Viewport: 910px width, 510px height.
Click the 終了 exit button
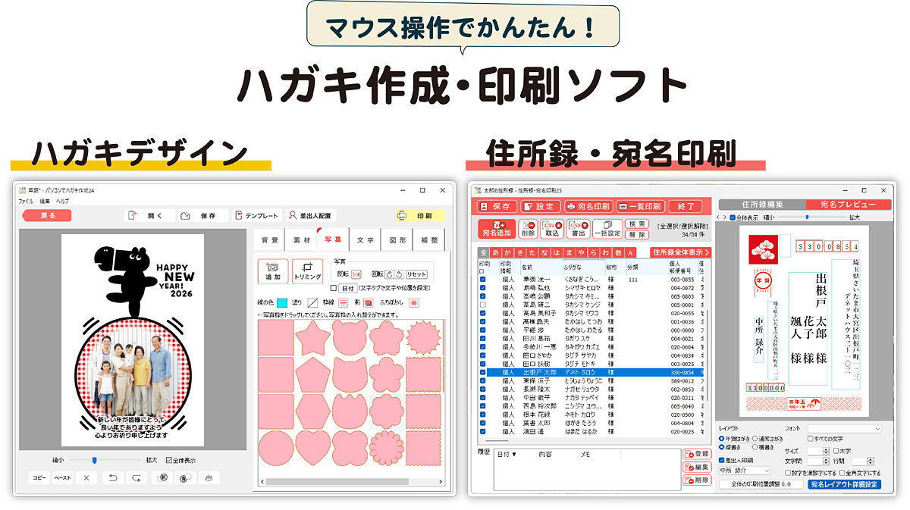[x=686, y=206]
